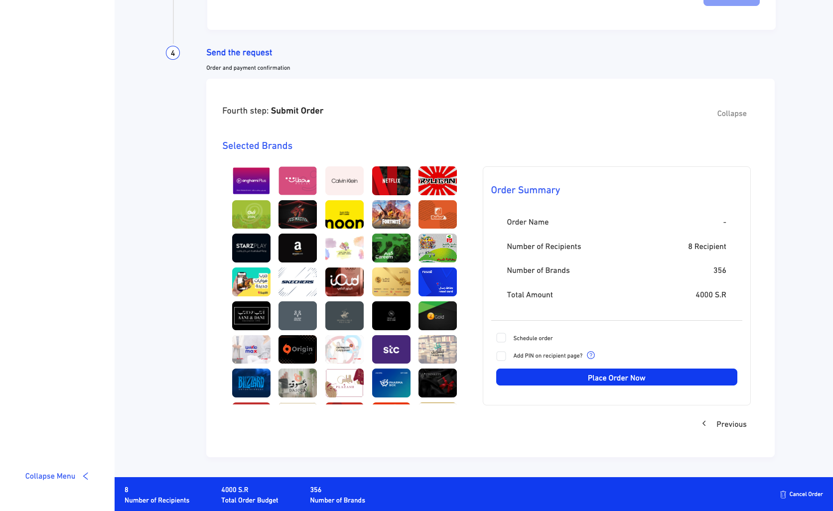
Task: Click the Total Amount 4000 S.R value
Action: pos(710,295)
